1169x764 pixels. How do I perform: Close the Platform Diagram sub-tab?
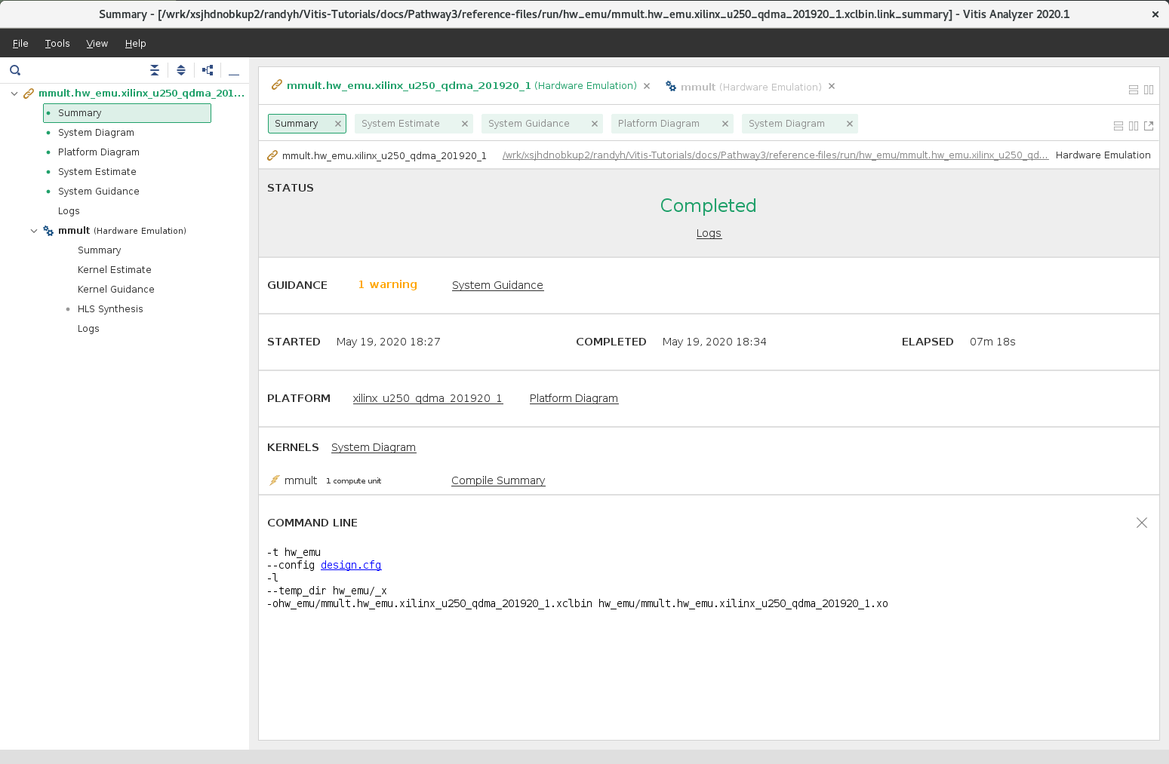tap(725, 124)
